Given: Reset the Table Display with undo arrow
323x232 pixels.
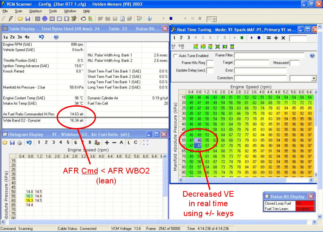Looking at the screenshot, I should (x=41, y=37).
